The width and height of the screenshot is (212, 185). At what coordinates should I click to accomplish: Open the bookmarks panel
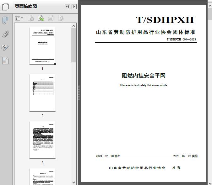[5, 20]
